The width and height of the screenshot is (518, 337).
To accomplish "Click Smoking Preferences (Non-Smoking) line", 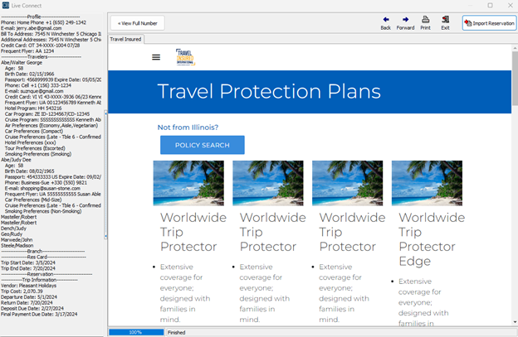I will 43,211.
